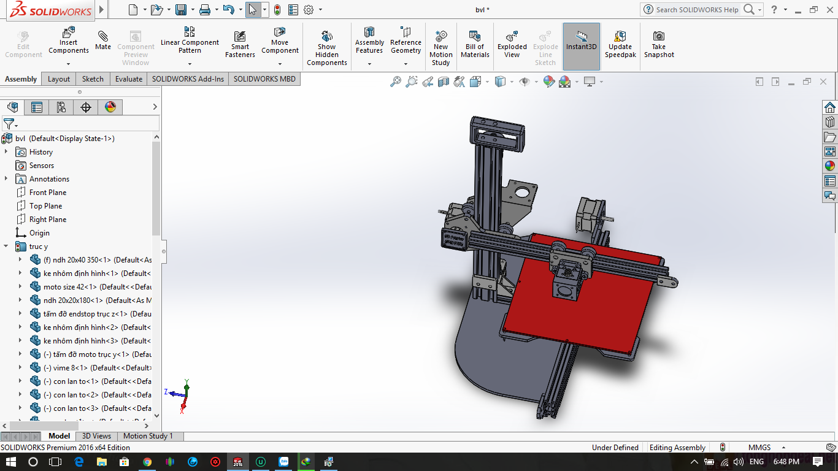This screenshot has width=838, height=471.
Task: Open the Windows Start menu
Action: click(11, 462)
